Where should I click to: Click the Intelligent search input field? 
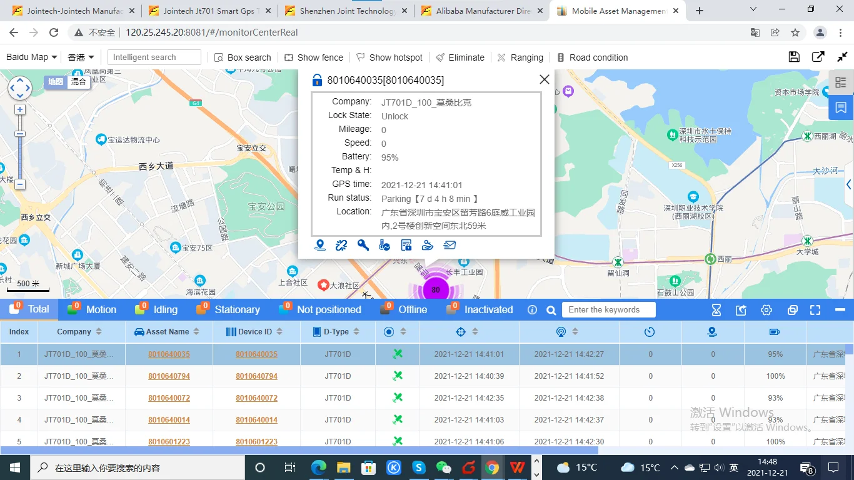(154, 57)
